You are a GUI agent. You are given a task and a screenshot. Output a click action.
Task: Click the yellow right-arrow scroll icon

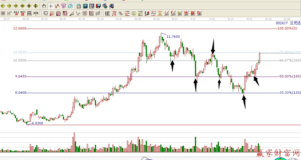(x=9, y=6)
